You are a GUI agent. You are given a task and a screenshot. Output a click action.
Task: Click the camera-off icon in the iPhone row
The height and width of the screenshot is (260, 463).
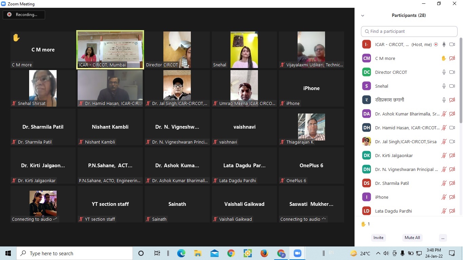452,197
